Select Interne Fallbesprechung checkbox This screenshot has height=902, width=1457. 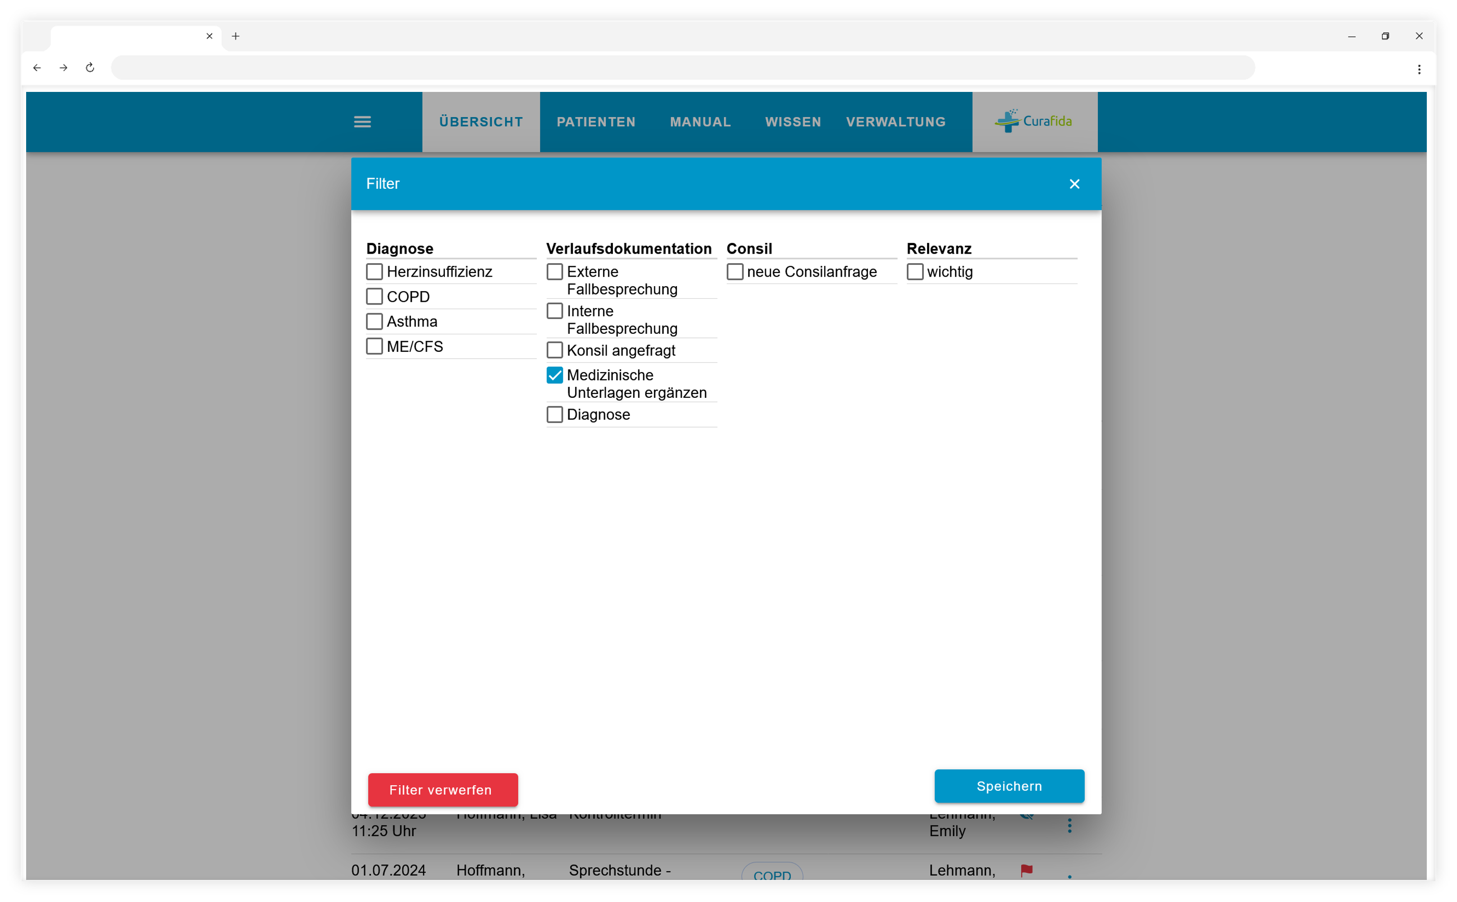(x=554, y=311)
